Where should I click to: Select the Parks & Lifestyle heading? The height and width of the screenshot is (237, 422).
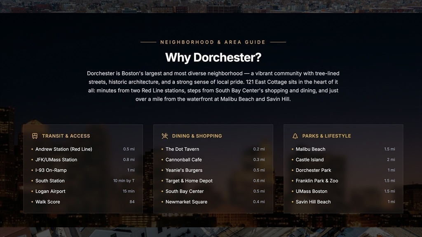coord(326,136)
